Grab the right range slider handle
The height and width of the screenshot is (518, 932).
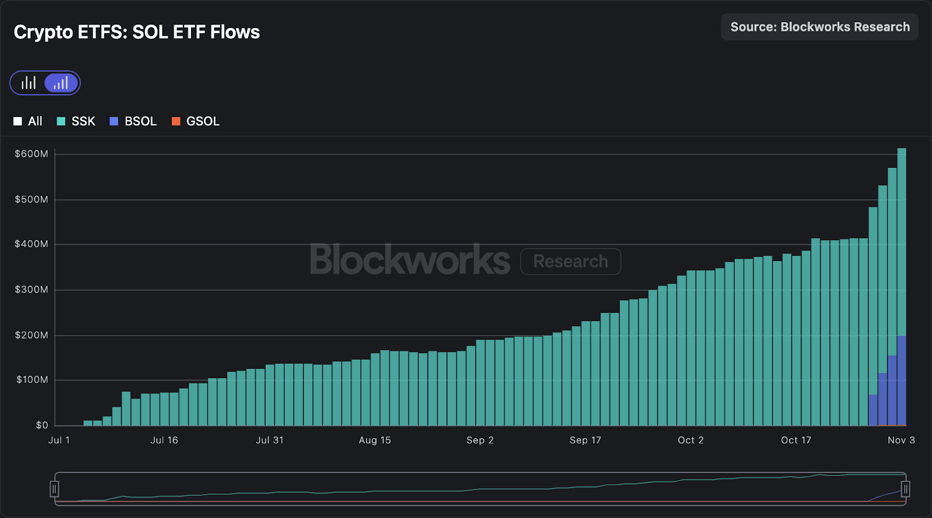point(905,489)
